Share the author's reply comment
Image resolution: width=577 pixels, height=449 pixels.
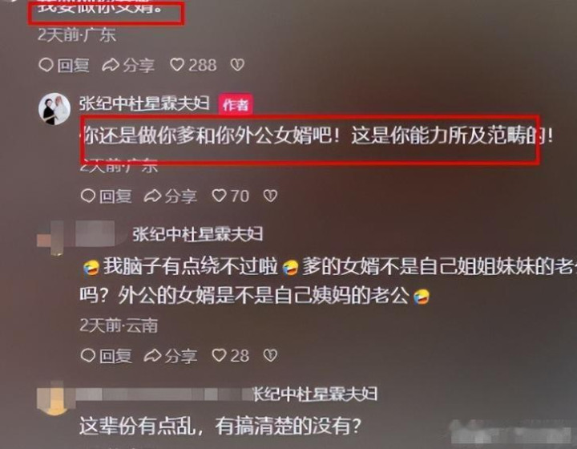pos(170,196)
